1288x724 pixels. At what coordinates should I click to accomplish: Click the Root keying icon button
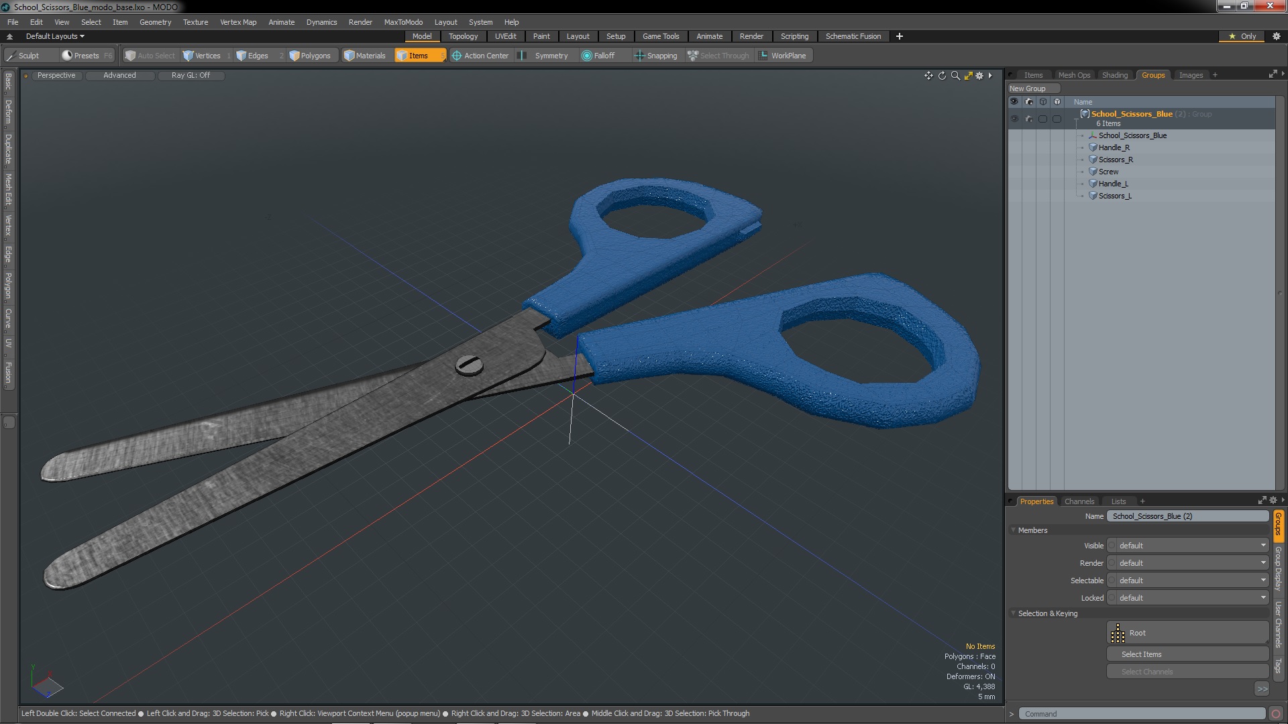click(x=1118, y=633)
